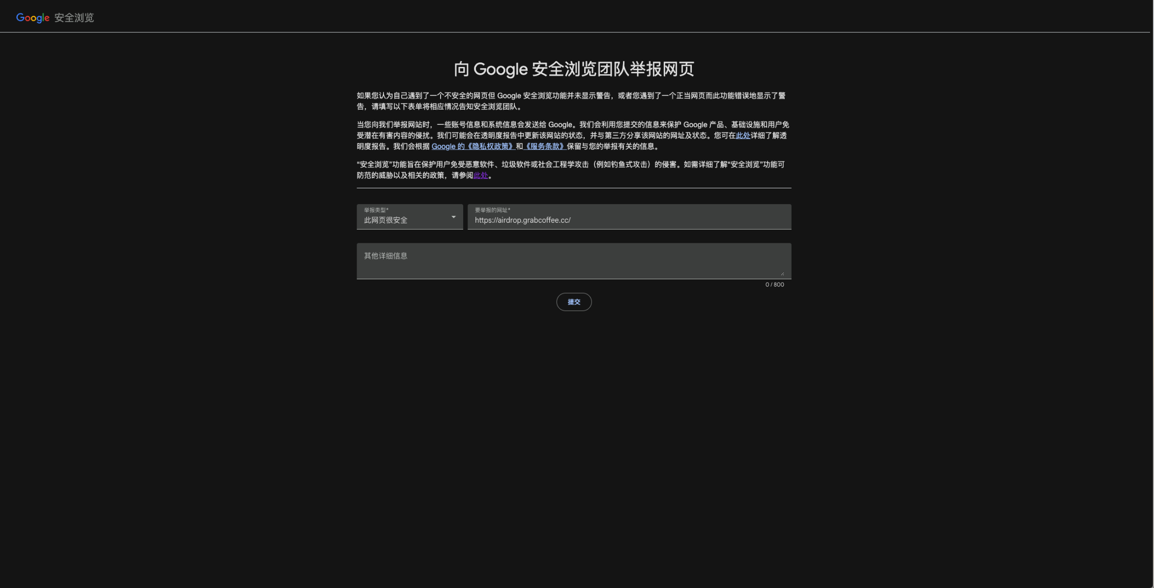Click the 向 Google 安全浏览团队举报网页 heading
Screen dimensions: 1154x588
click(573, 69)
